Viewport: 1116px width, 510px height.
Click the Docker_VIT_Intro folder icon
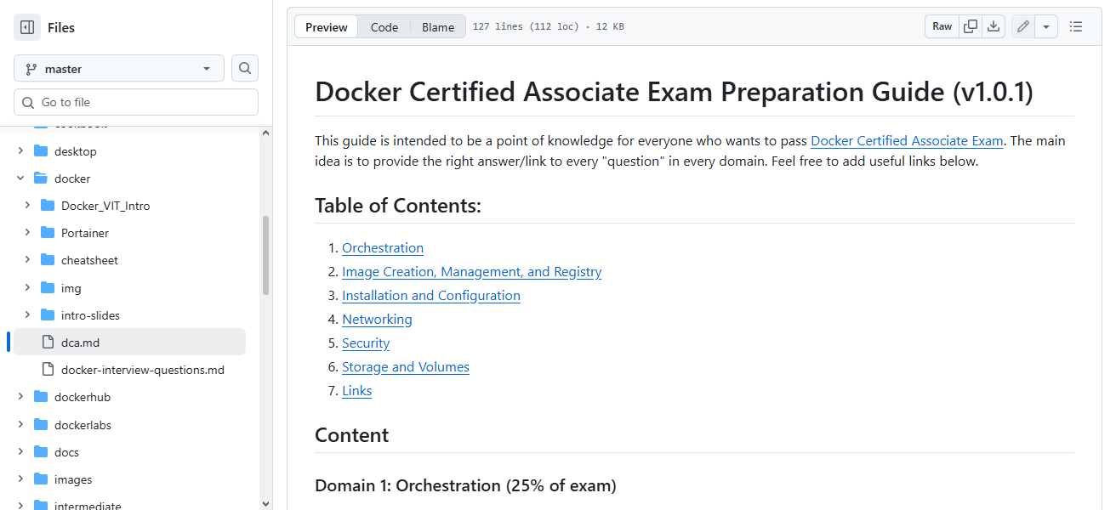(x=48, y=206)
